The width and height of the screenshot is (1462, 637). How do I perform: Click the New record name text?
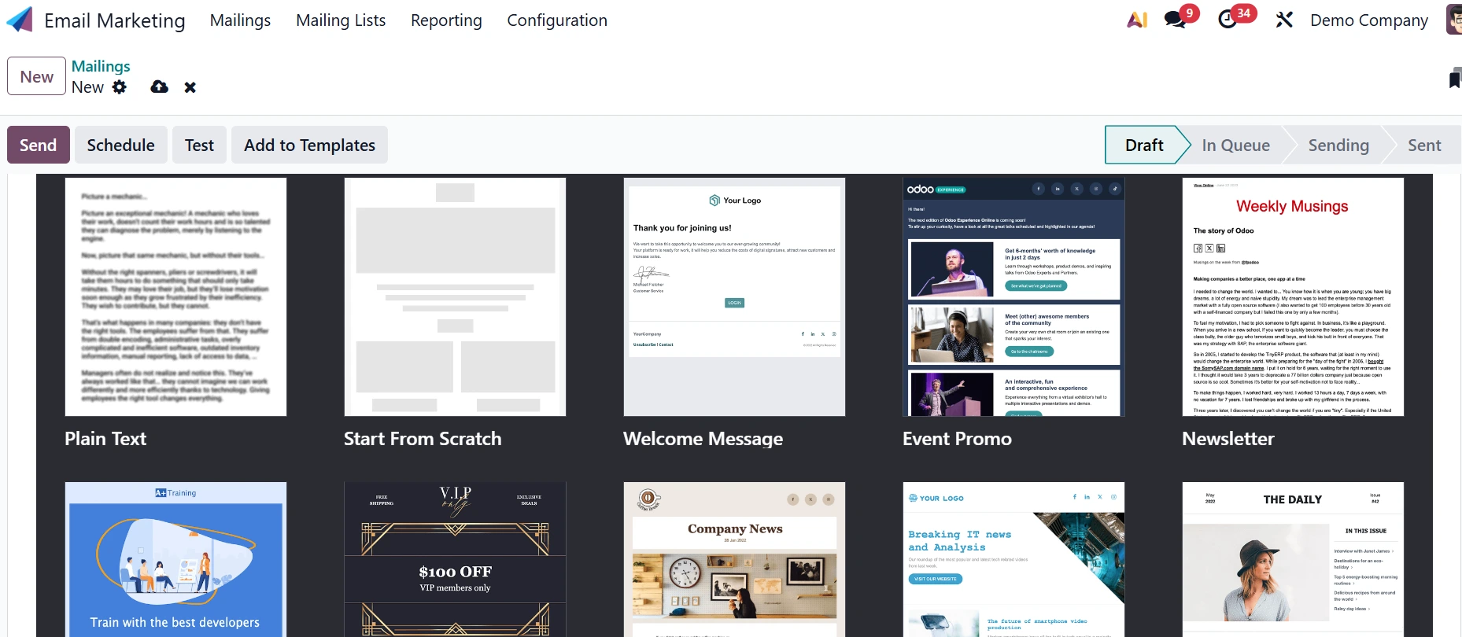[87, 87]
